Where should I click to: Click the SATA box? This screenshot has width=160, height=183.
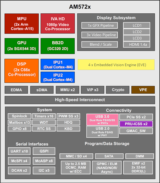(109, 156)
